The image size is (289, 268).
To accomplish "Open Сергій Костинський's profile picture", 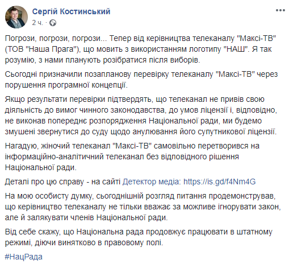I will (16, 17).
